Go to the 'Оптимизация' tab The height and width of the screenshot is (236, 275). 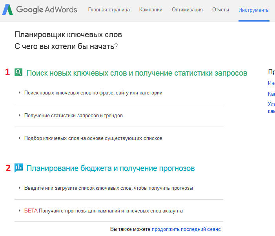[x=187, y=10]
